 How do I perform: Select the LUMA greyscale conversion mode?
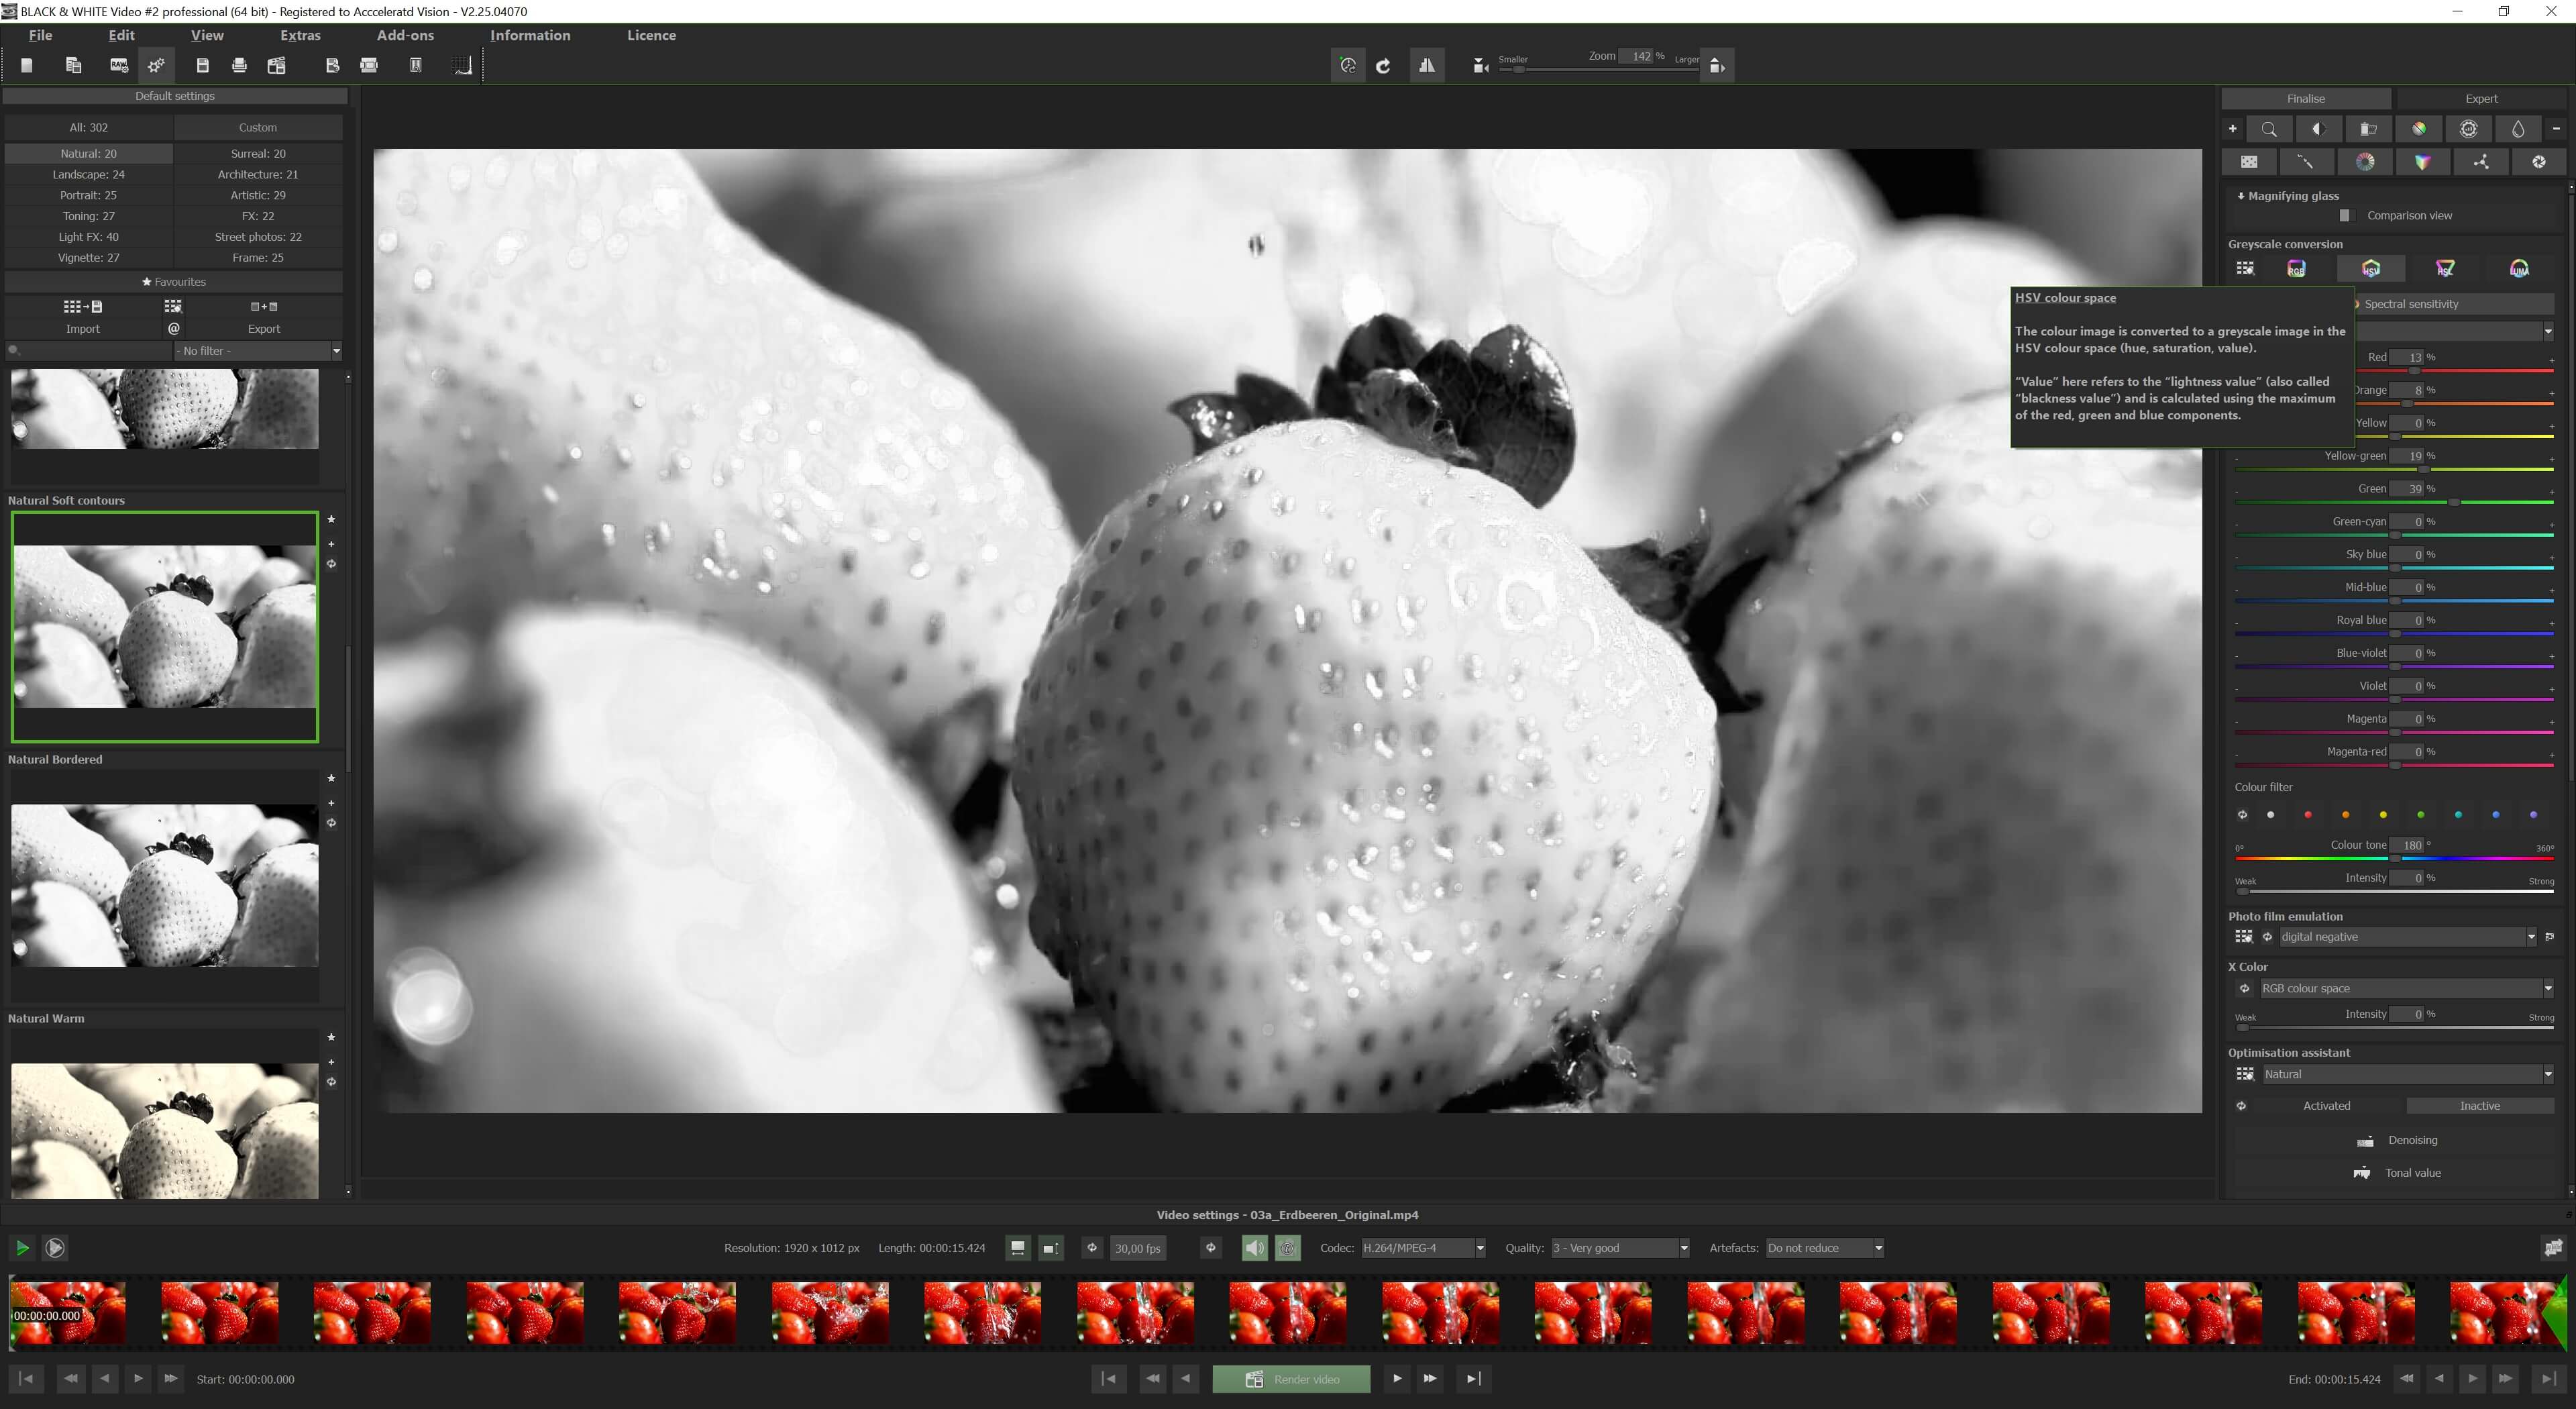[2518, 268]
